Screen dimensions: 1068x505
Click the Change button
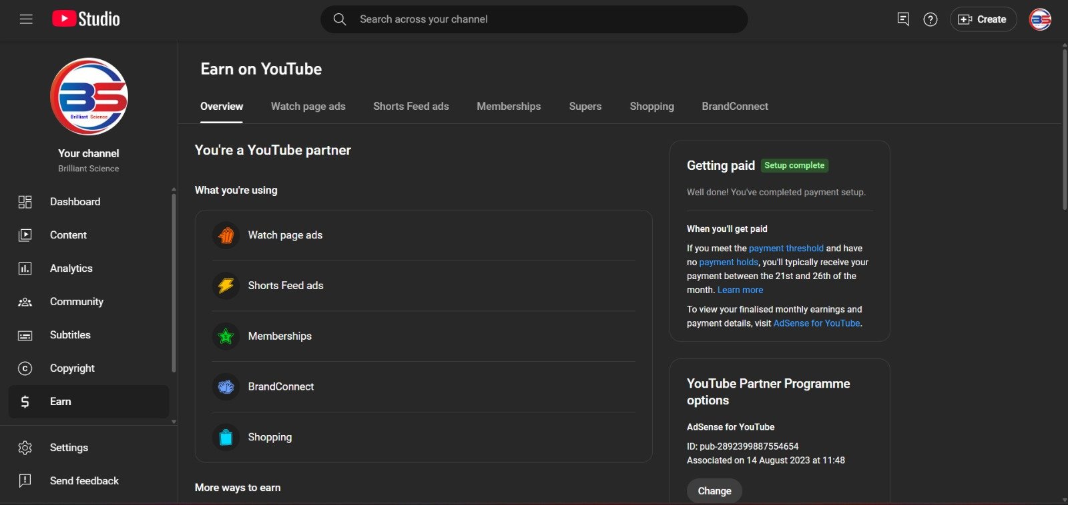point(714,491)
